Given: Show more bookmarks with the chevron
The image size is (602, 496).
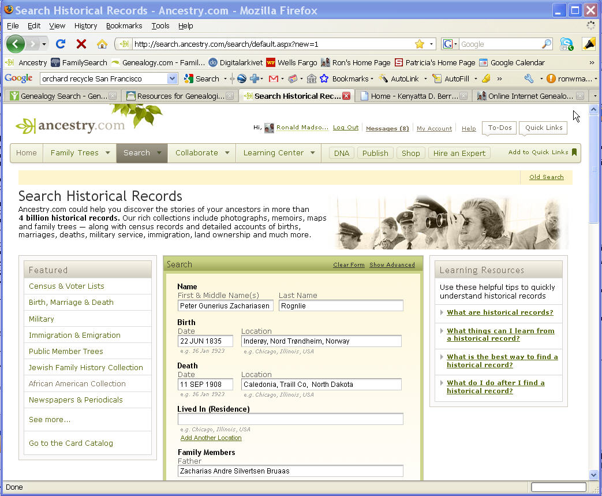Looking at the screenshot, I should pos(592,62).
